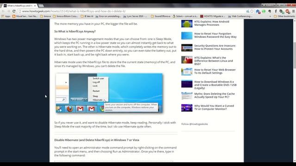296x166 pixels.
Task: Open the IE'den Al bookmarks folder
Action: (x=87, y=17)
